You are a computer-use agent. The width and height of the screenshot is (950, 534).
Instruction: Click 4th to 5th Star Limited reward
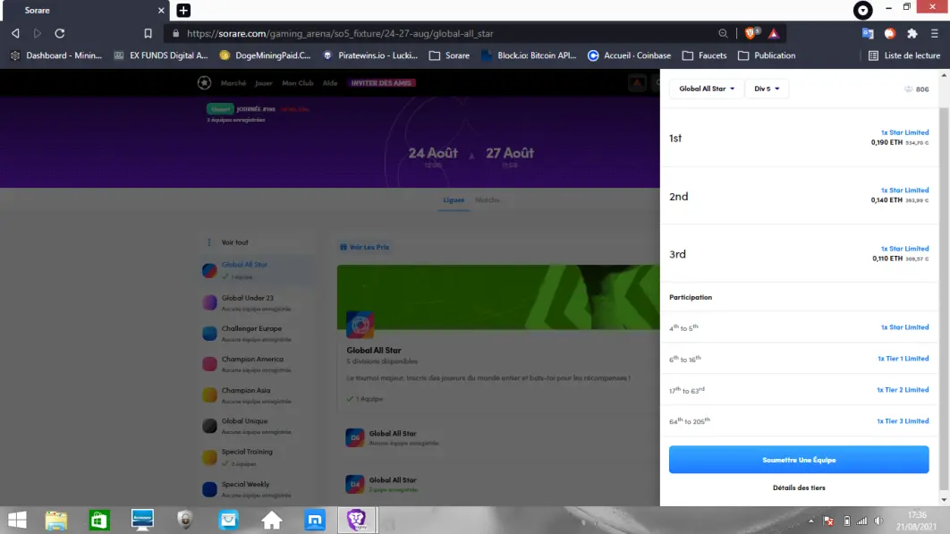click(x=904, y=327)
